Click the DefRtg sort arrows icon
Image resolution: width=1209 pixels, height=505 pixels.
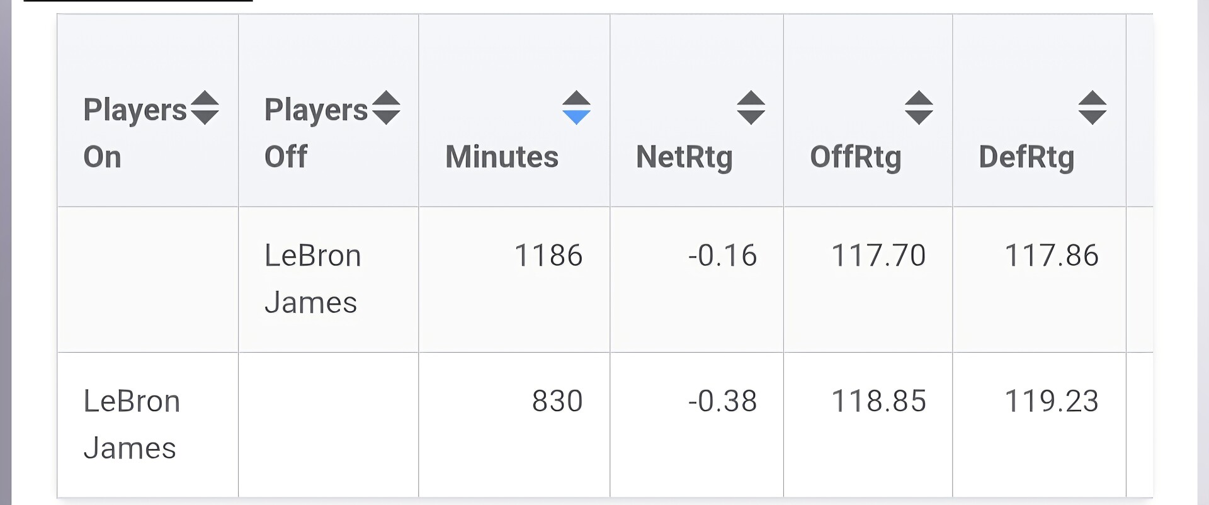pos(1092,108)
